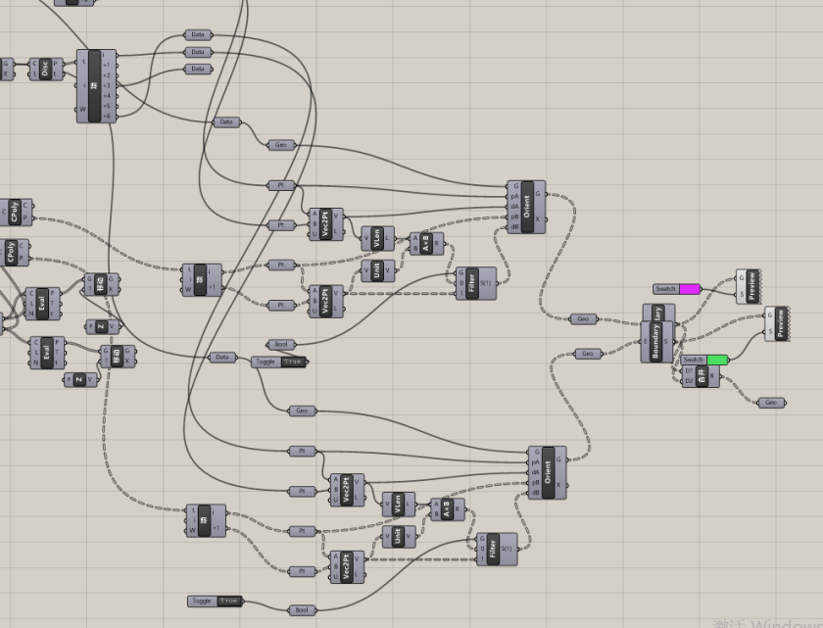The width and height of the screenshot is (823, 628).
Task: Click the upper Filter component
Action: 473,282
